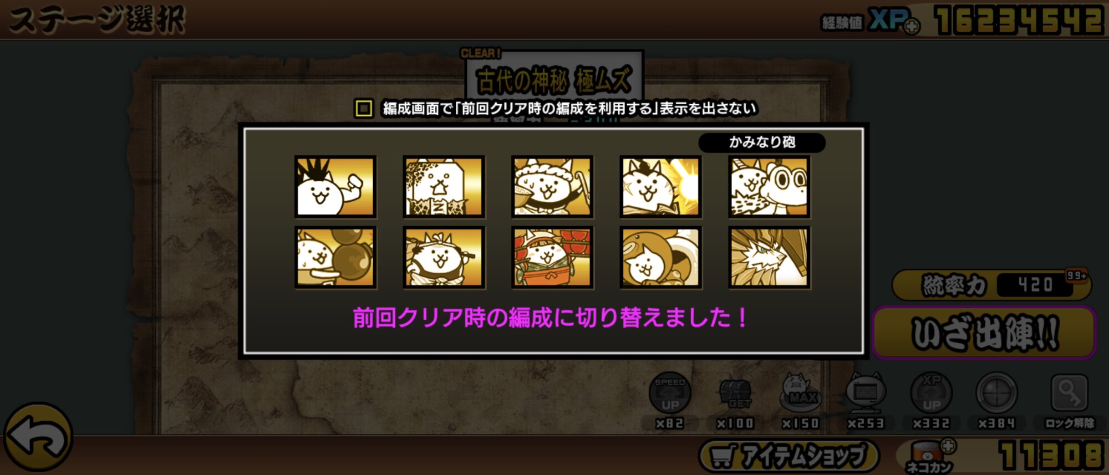Select the wall cat unit thumbnail
This screenshot has width=1109, height=475.
444,187
